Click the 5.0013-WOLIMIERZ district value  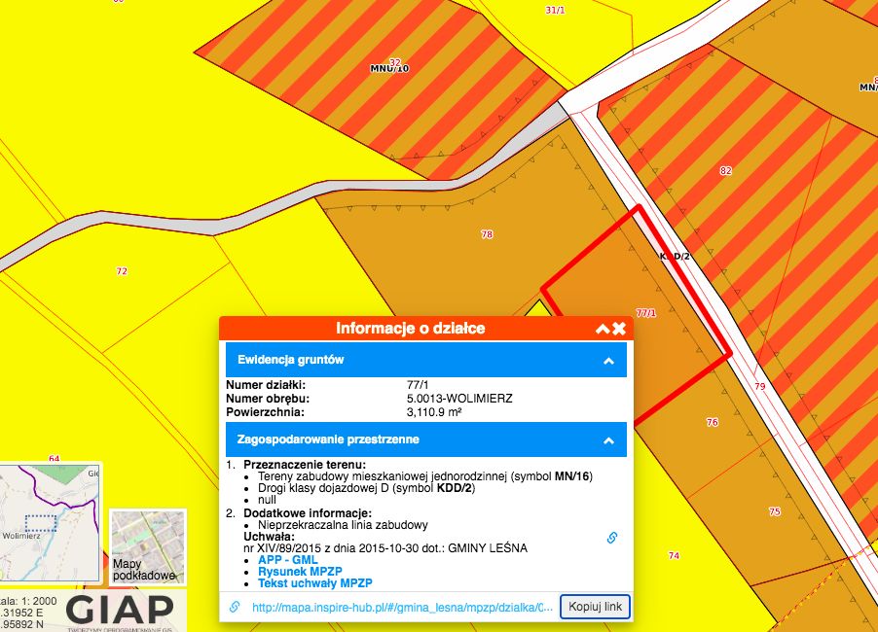[x=459, y=399]
